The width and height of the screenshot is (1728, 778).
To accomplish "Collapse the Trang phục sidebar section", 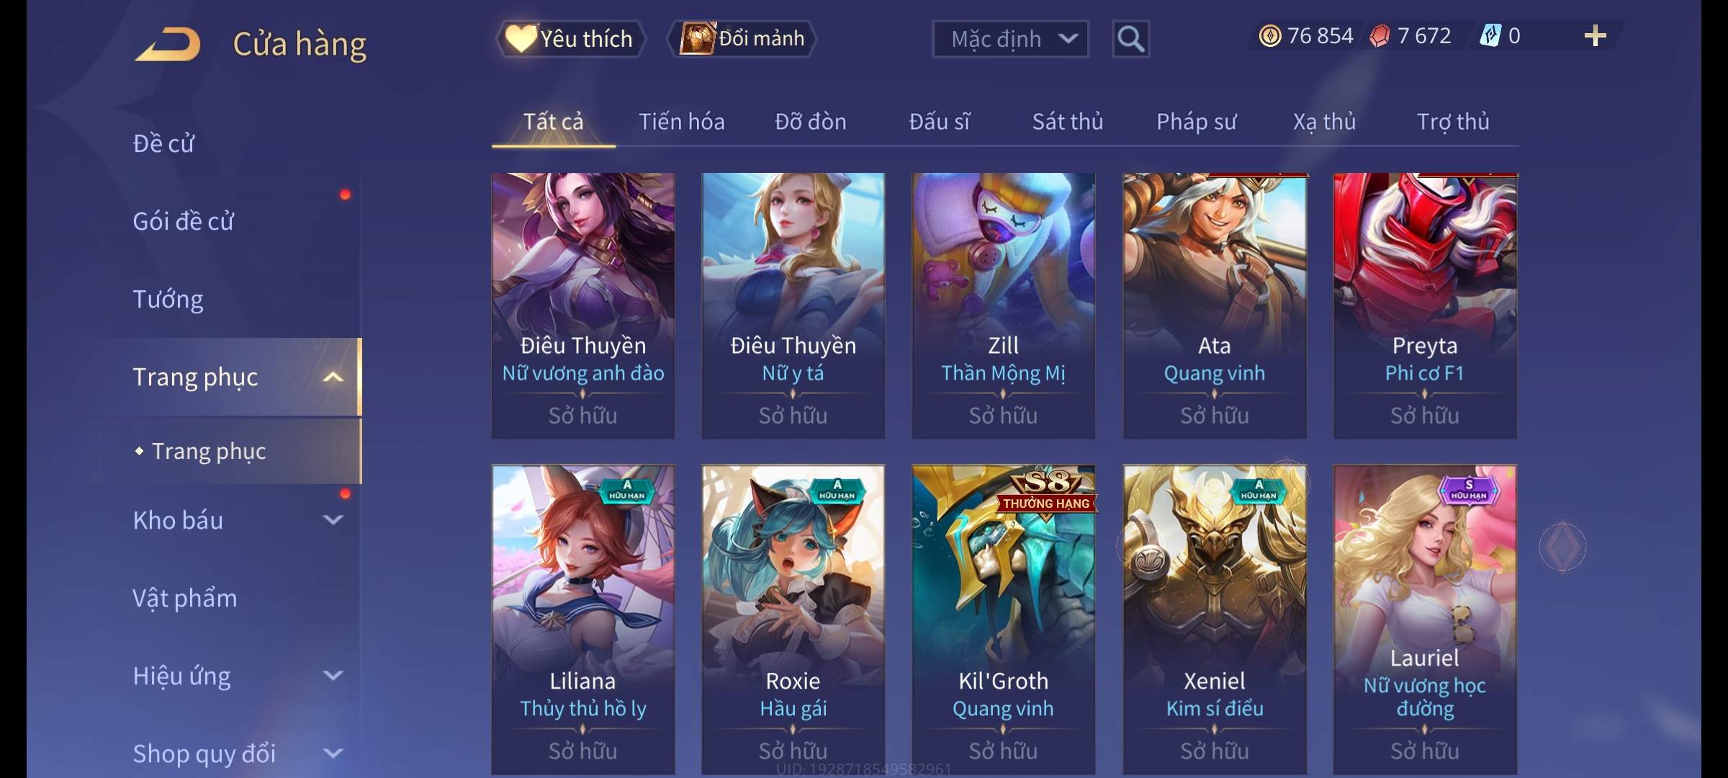I will tap(333, 377).
